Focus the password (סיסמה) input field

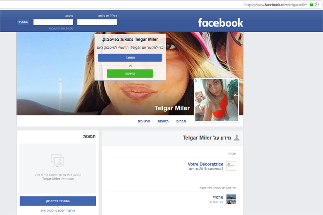53,22
